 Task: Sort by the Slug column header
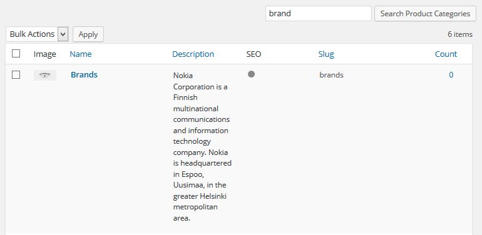326,54
